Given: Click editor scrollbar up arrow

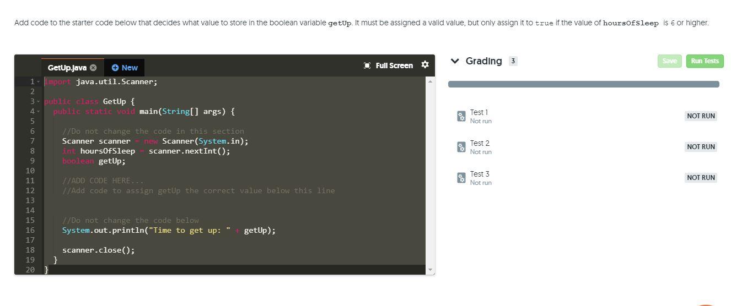Looking at the screenshot, I should click(x=430, y=81).
